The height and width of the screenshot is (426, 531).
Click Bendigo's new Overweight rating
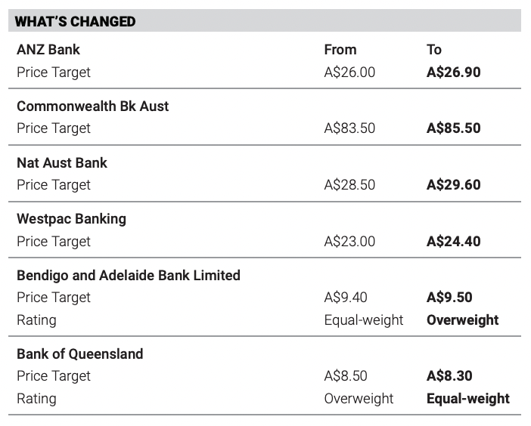(x=462, y=320)
